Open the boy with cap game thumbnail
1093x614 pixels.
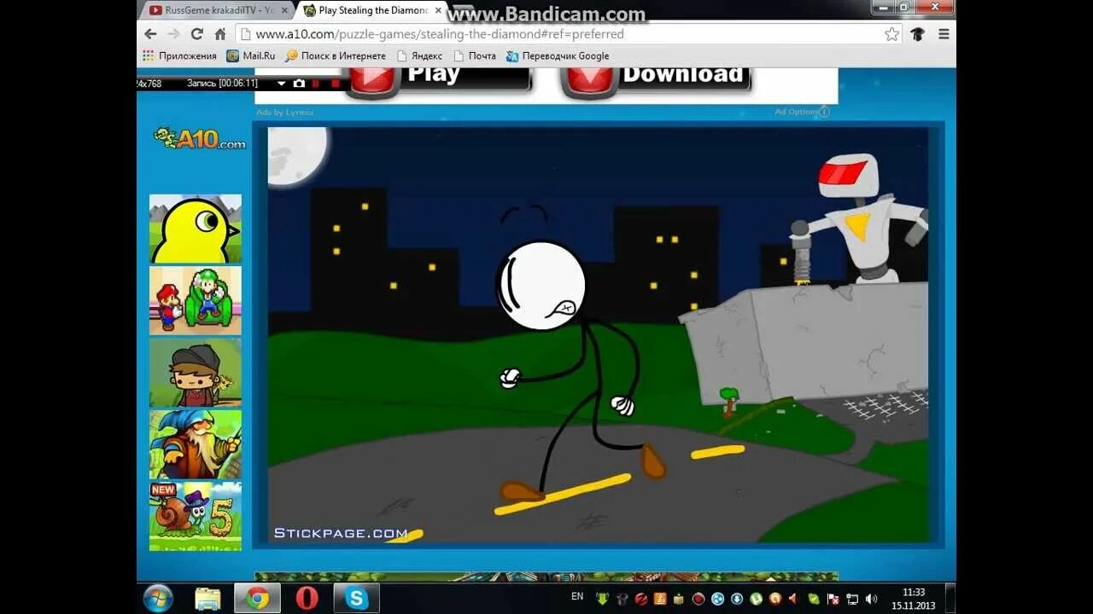(196, 373)
